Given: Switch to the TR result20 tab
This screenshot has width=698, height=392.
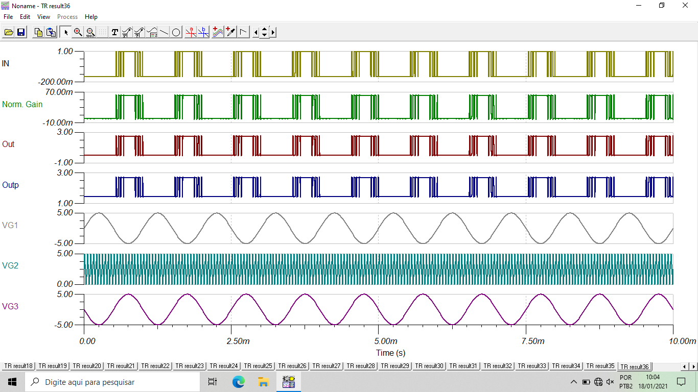Looking at the screenshot, I should (87, 366).
